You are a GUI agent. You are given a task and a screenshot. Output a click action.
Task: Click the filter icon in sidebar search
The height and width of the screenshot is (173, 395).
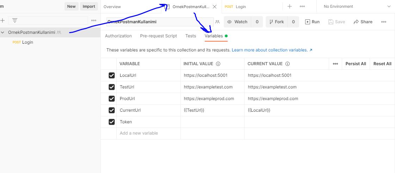(15, 20)
